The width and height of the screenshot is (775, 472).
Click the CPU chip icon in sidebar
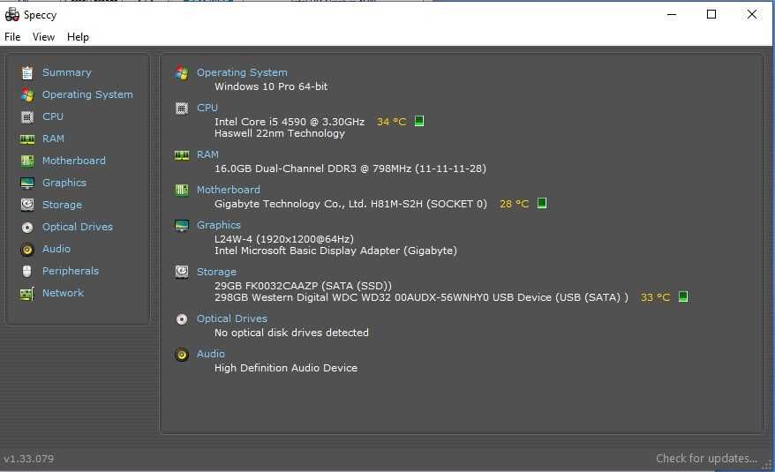(27, 117)
